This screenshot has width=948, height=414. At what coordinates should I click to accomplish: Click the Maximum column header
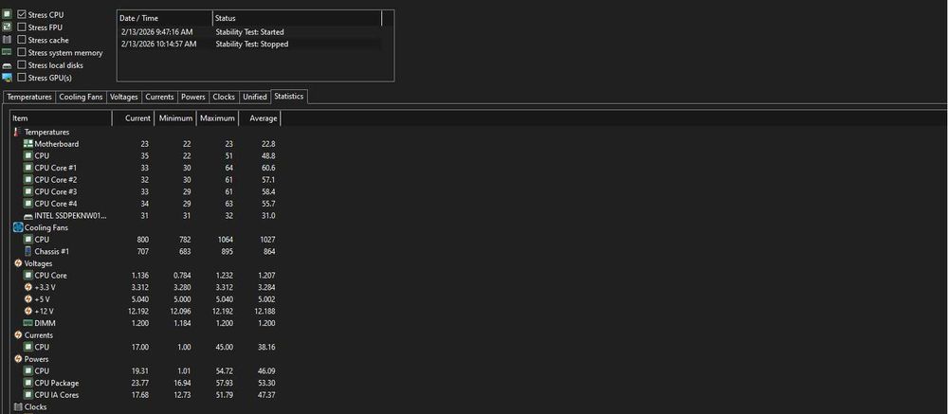218,118
